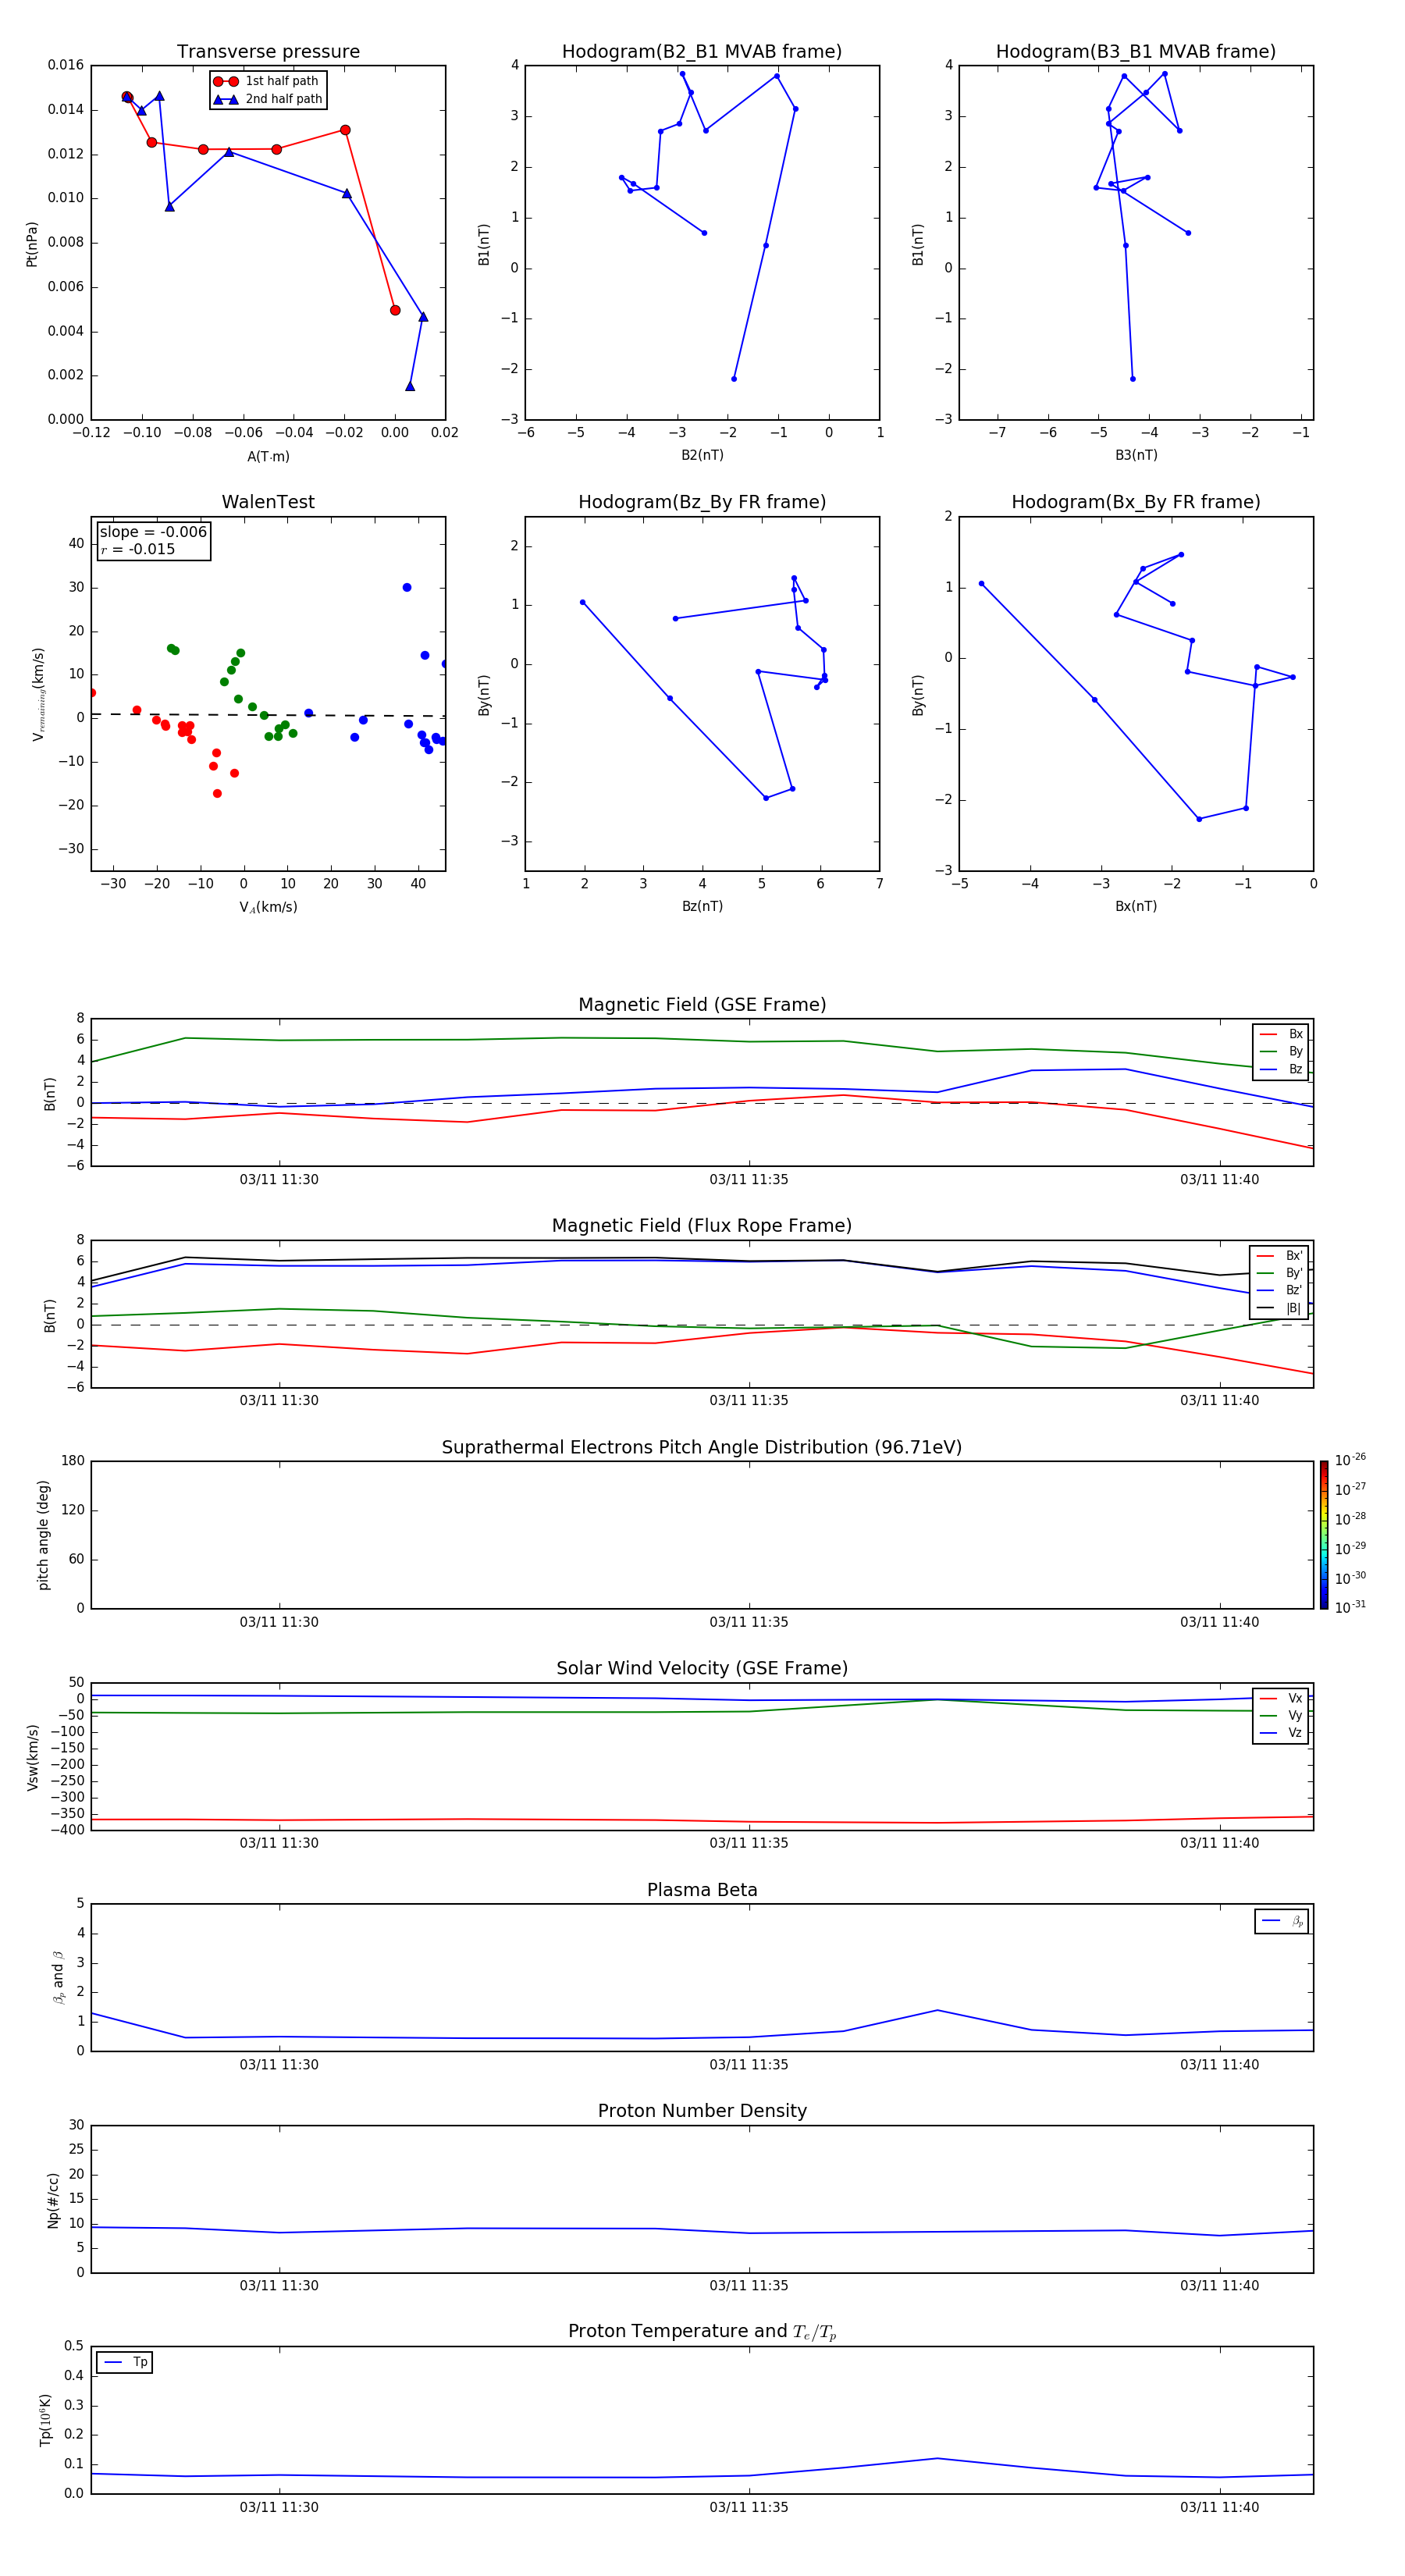Click the Suprathermal Electrons Pitch Angle Distribution title
Image resolution: width=1405 pixels, height=2576 pixels.
click(x=702, y=1447)
